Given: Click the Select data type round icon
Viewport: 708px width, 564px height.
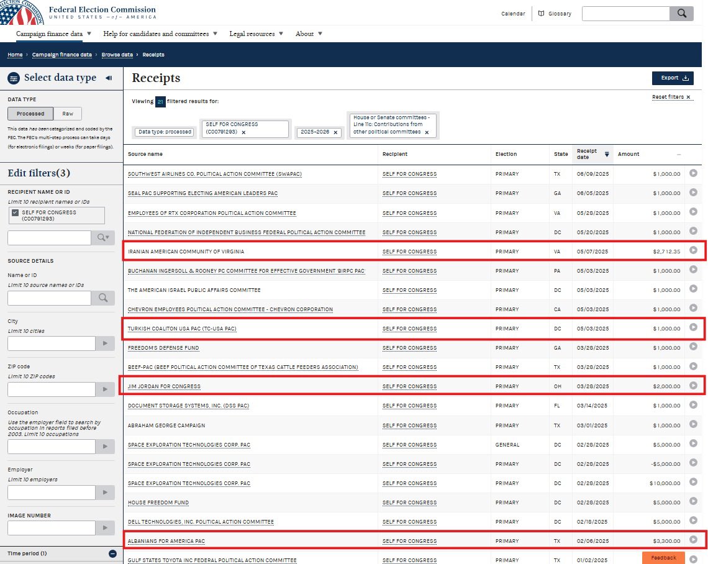Looking at the screenshot, I should point(14,78).
